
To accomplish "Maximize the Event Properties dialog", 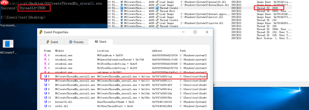I will pyautogui.click(x=195, y=32).
